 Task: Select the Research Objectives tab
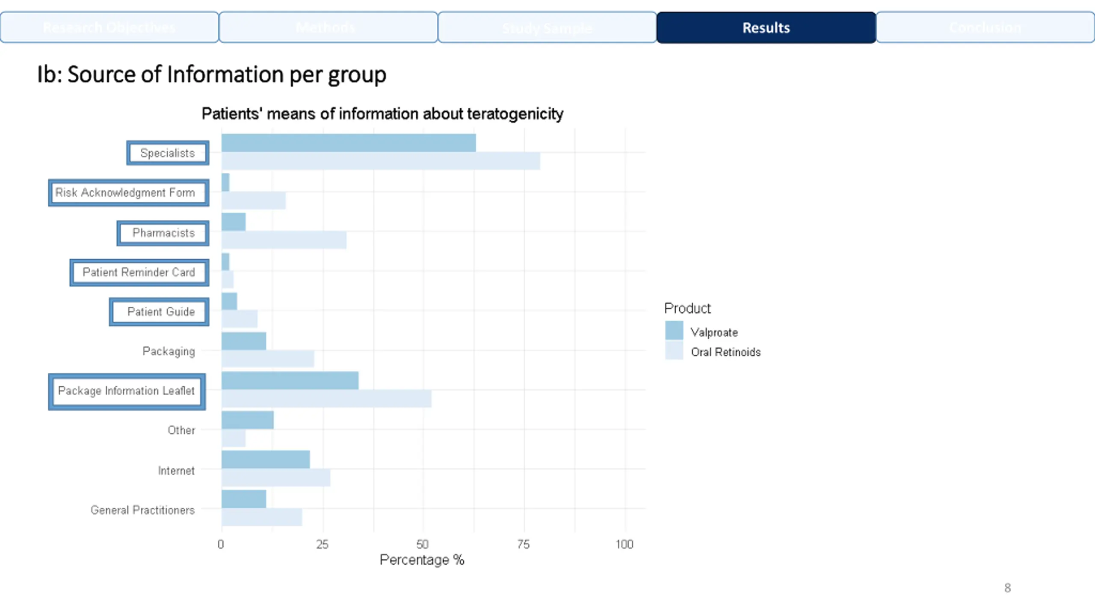[x=109, y=27]
